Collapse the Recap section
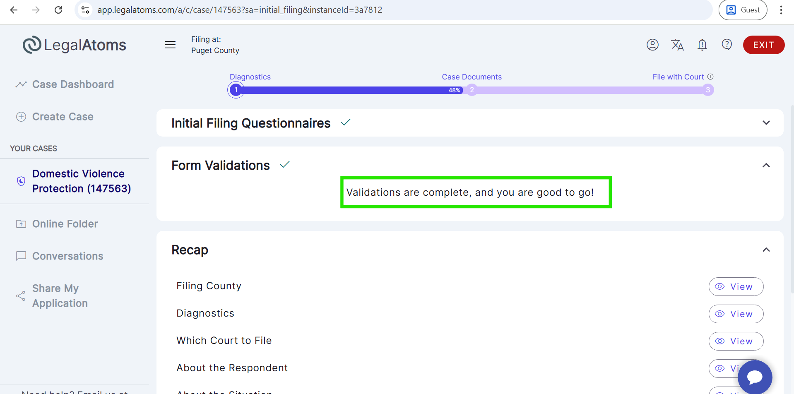This screenshot has height=394, width=794. coord(766,250)
